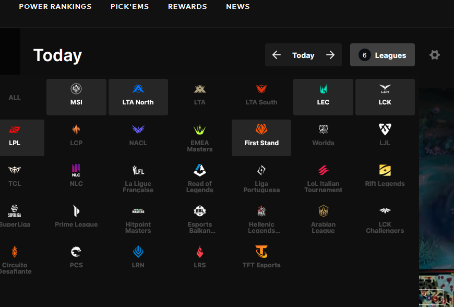
Task: Click the LCP league icon
Action: (76, 129)
